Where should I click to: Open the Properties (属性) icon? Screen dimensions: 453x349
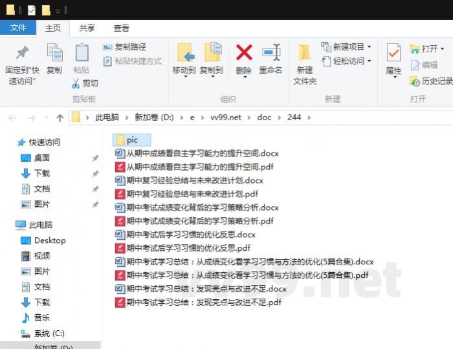[x=393, y=52]
